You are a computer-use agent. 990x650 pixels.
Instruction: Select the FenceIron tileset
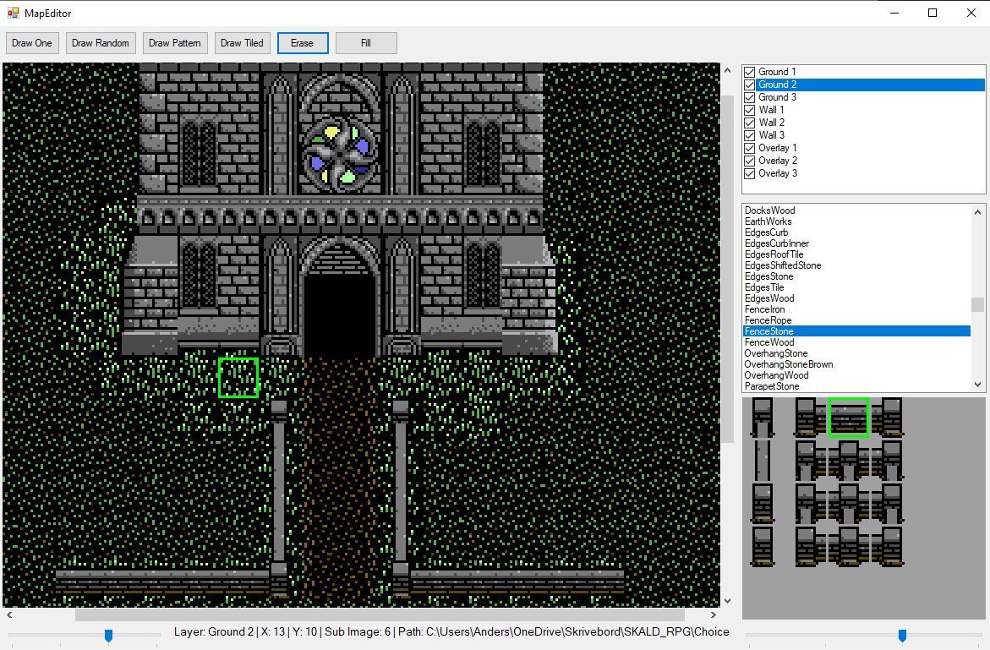tap(856, 309)
